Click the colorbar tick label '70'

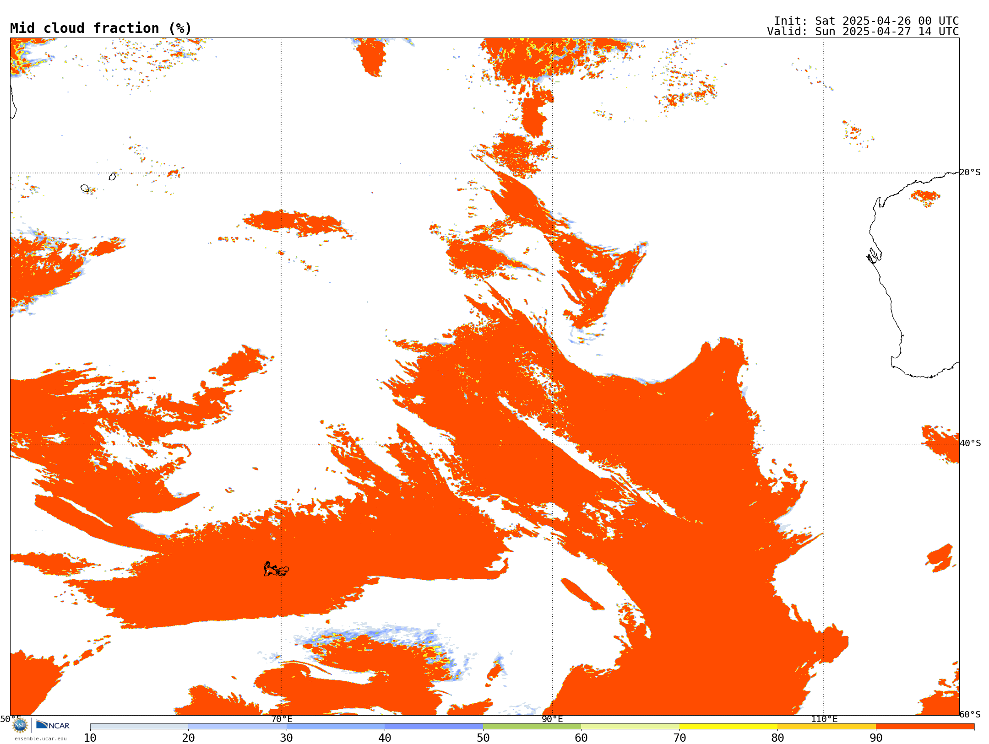[679, 738]
